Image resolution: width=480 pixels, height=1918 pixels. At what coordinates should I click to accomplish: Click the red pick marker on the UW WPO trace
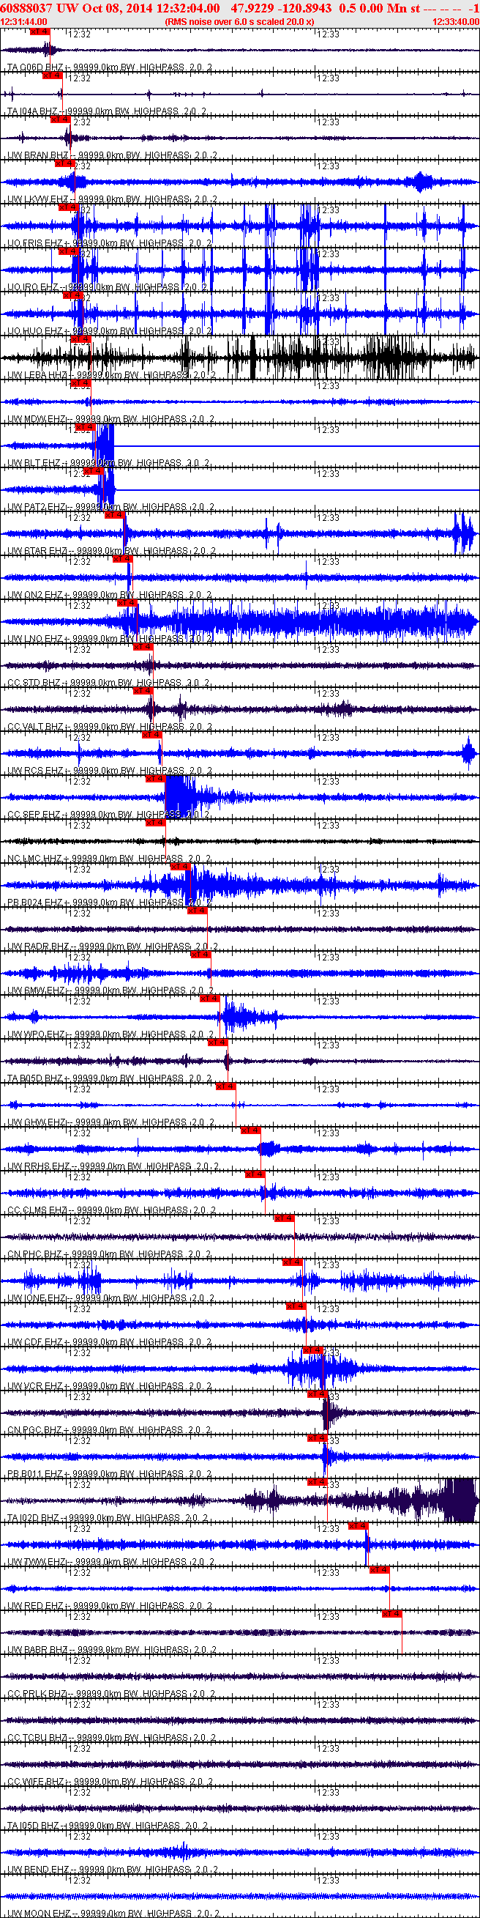pos(209,999)
